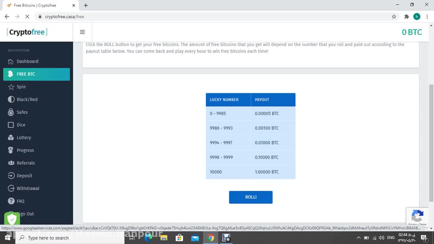Open Dashboard from the sidebar
Screen dimensions: 434x244
(27, 61)
